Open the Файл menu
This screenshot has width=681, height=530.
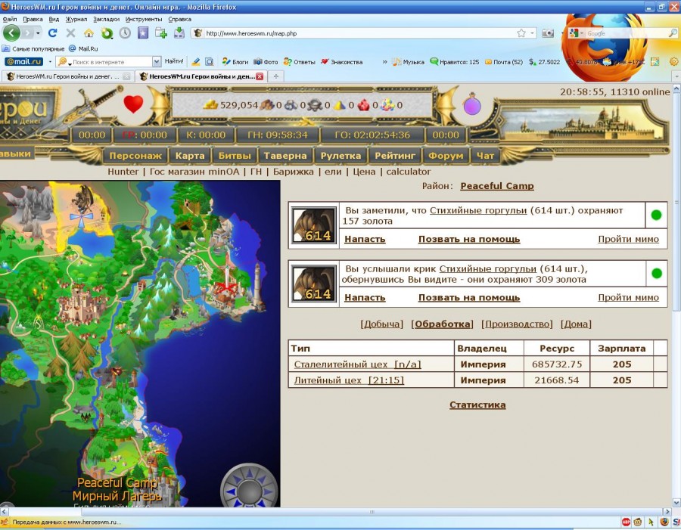10,19
